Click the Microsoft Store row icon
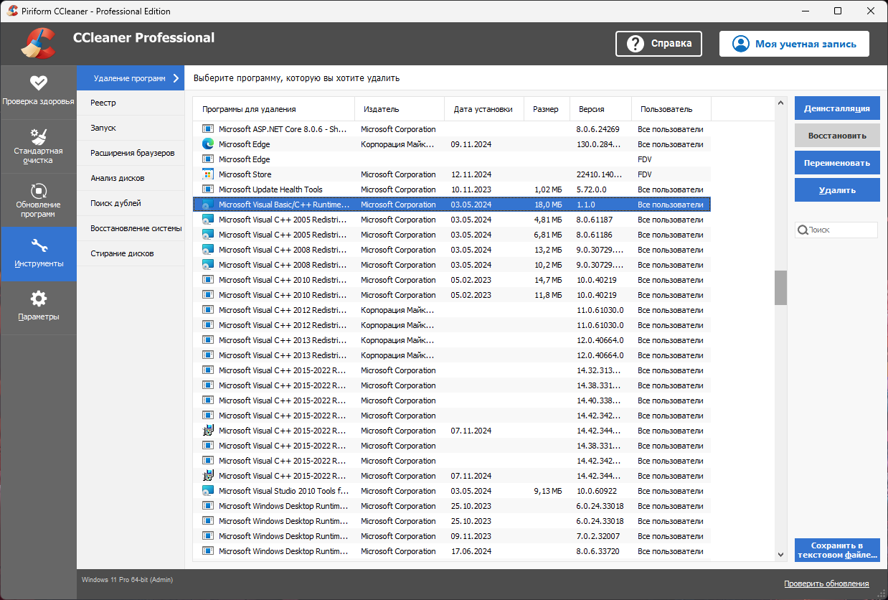The height and width of the screenshot is (600, 888). (208, 174)
